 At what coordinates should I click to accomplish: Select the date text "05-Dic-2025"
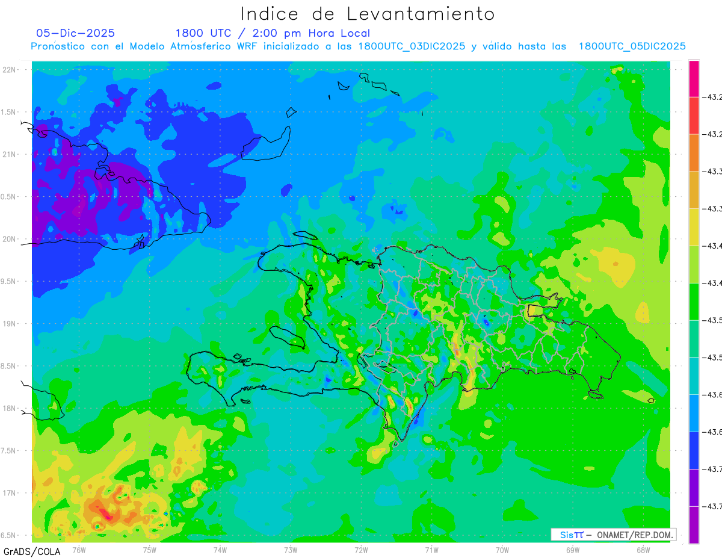pyautogui.click(x=75, y=33)
